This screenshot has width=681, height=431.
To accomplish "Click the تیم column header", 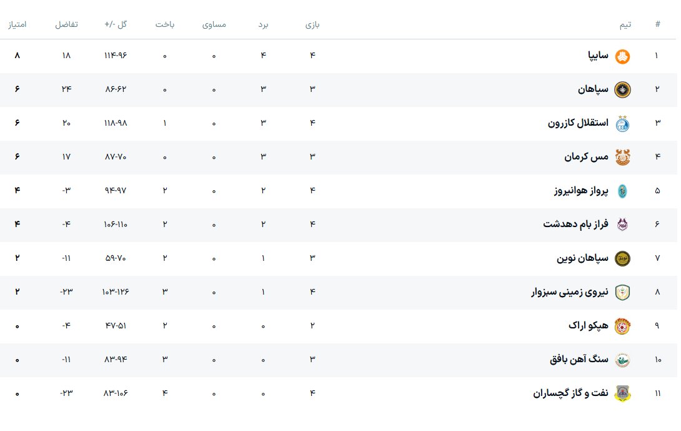I will [x=625, y=24].
